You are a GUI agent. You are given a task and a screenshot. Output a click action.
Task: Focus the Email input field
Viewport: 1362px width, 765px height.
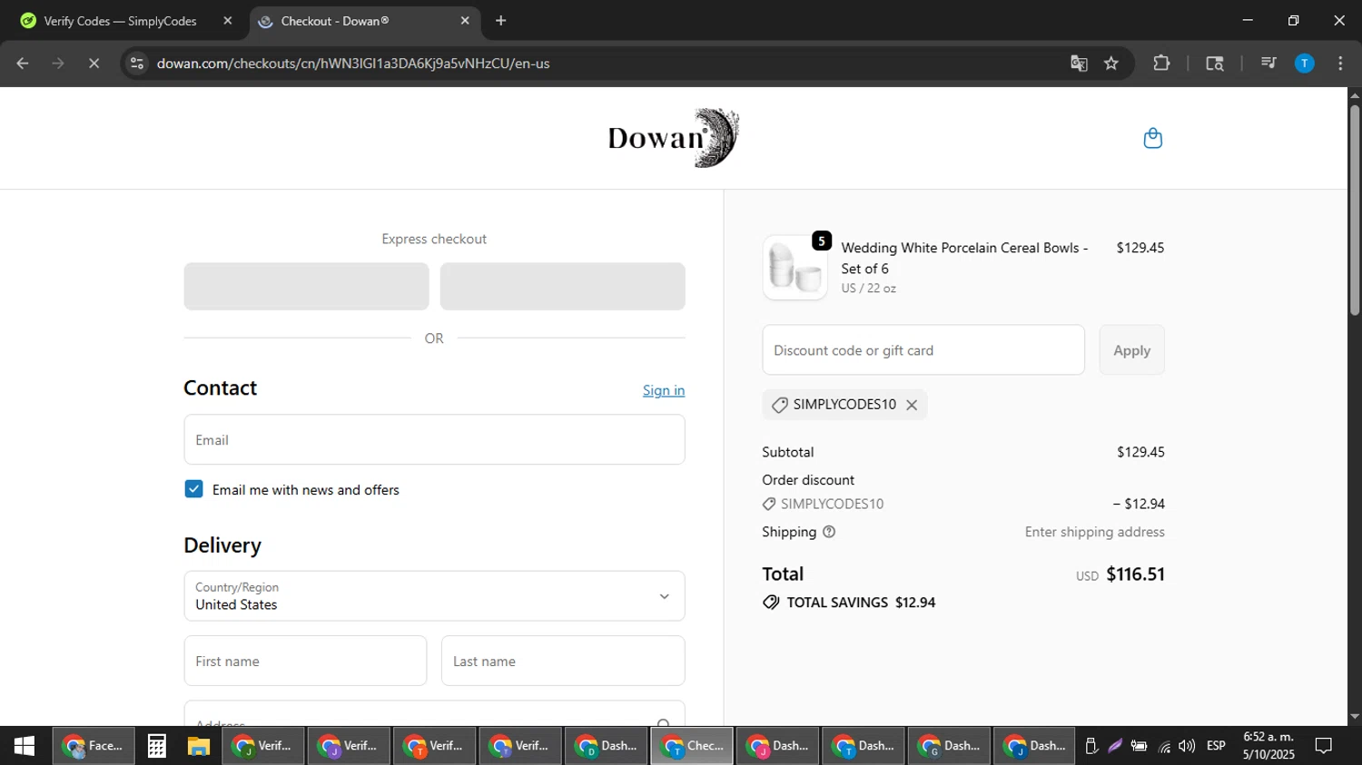(434, 440)
